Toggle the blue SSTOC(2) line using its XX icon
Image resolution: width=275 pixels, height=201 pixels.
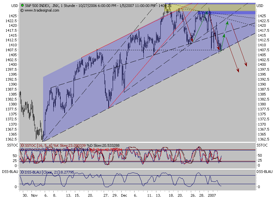click(22, 150)
